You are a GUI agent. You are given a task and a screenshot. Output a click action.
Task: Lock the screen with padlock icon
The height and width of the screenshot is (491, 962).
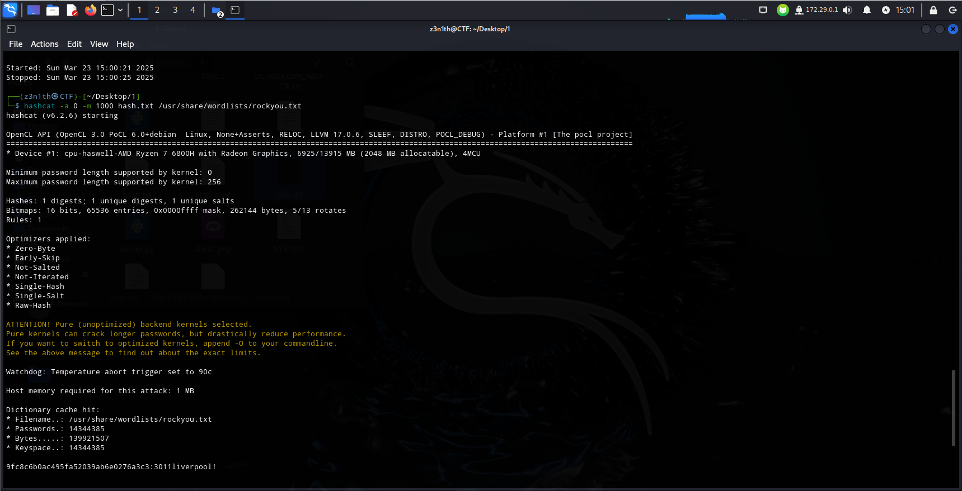(x=933, y=10)
